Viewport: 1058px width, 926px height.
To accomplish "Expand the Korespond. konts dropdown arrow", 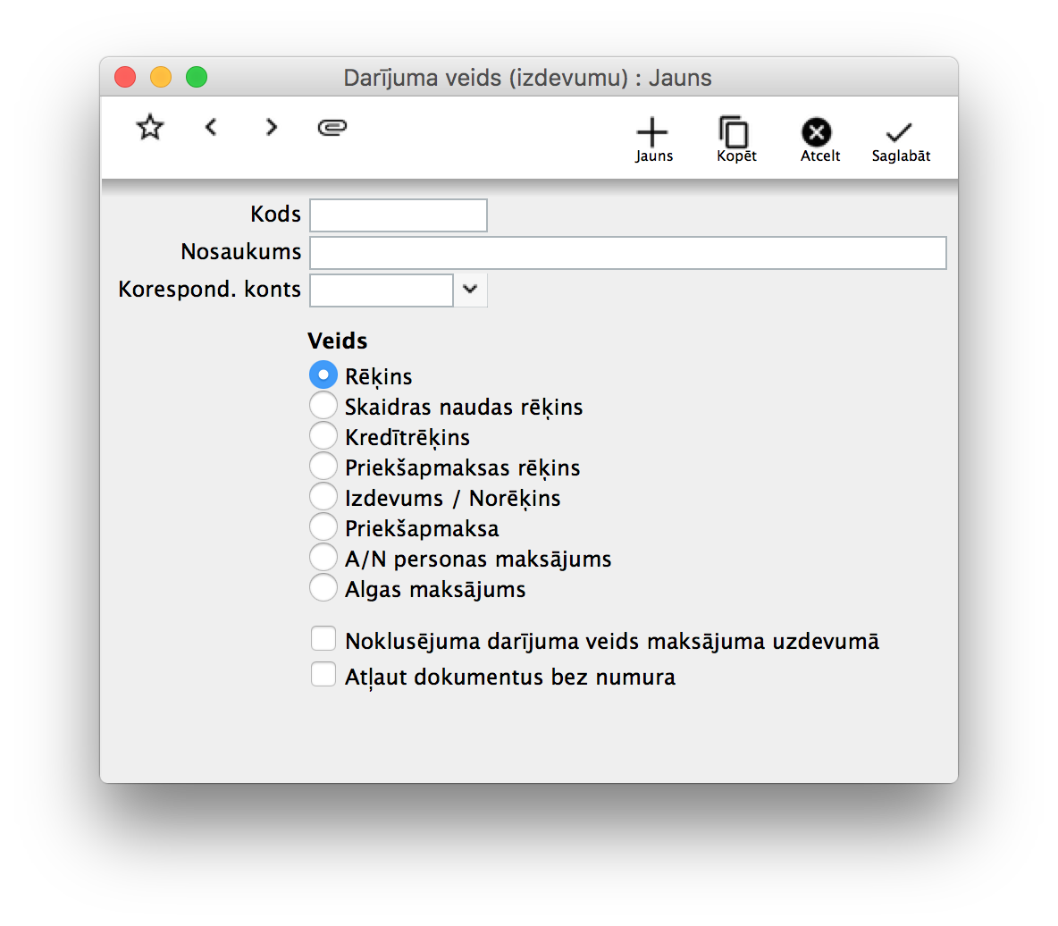I will pyautogui.click(x=470, y=290).
